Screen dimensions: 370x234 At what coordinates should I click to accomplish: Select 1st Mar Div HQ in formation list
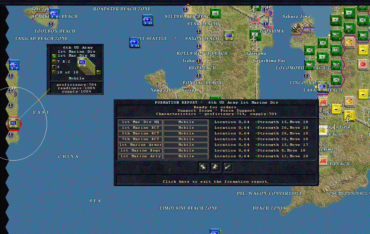point(141,122)
